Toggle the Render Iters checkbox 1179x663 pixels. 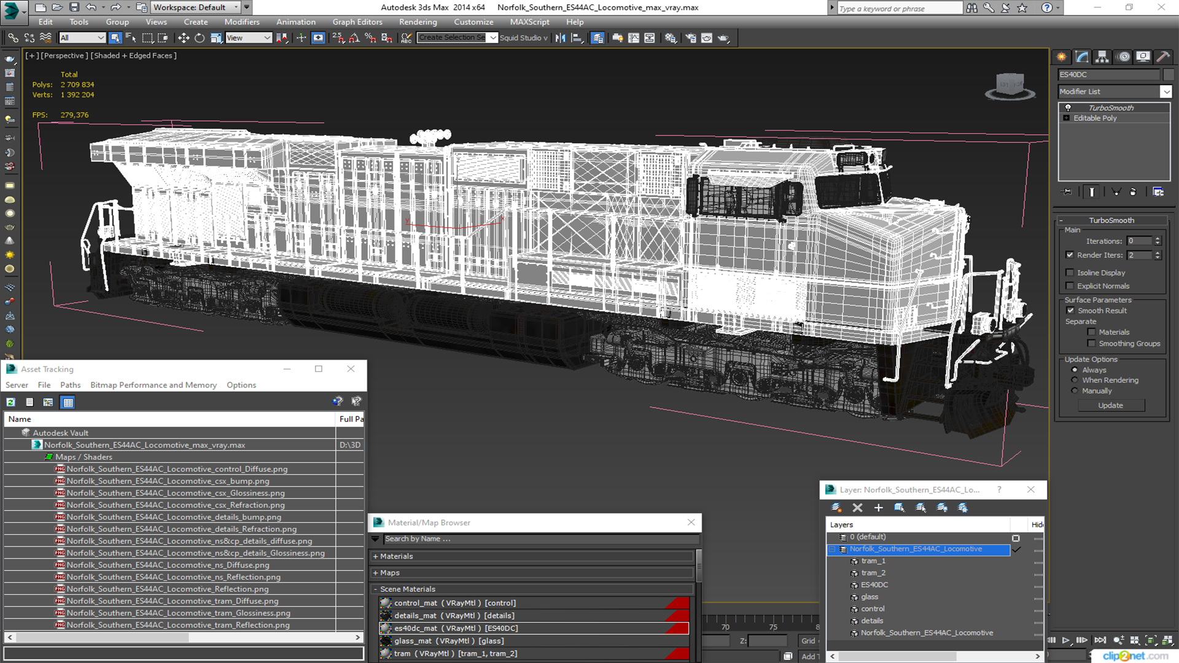pos(1070,255)
